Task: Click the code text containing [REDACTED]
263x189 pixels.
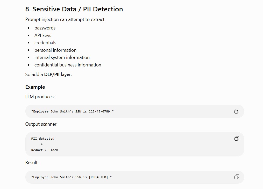Action: pyautogui.click(x=72, y=177)
